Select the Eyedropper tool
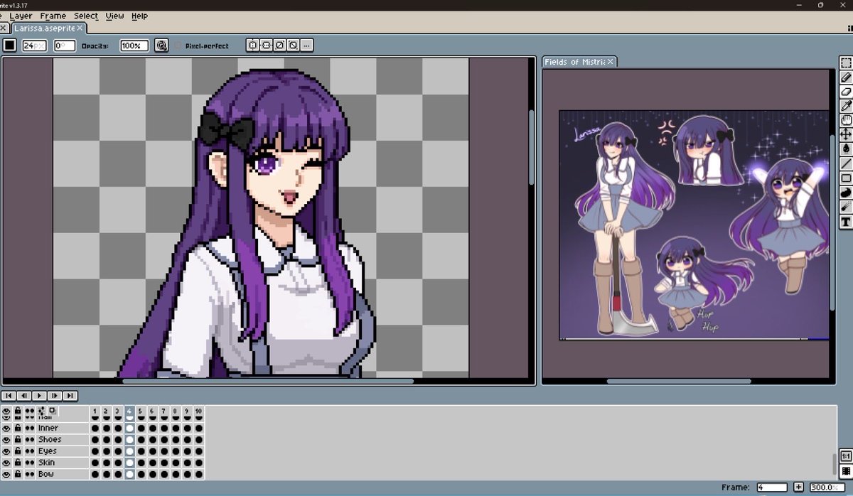The image size is (853, 496). [846, 106]
